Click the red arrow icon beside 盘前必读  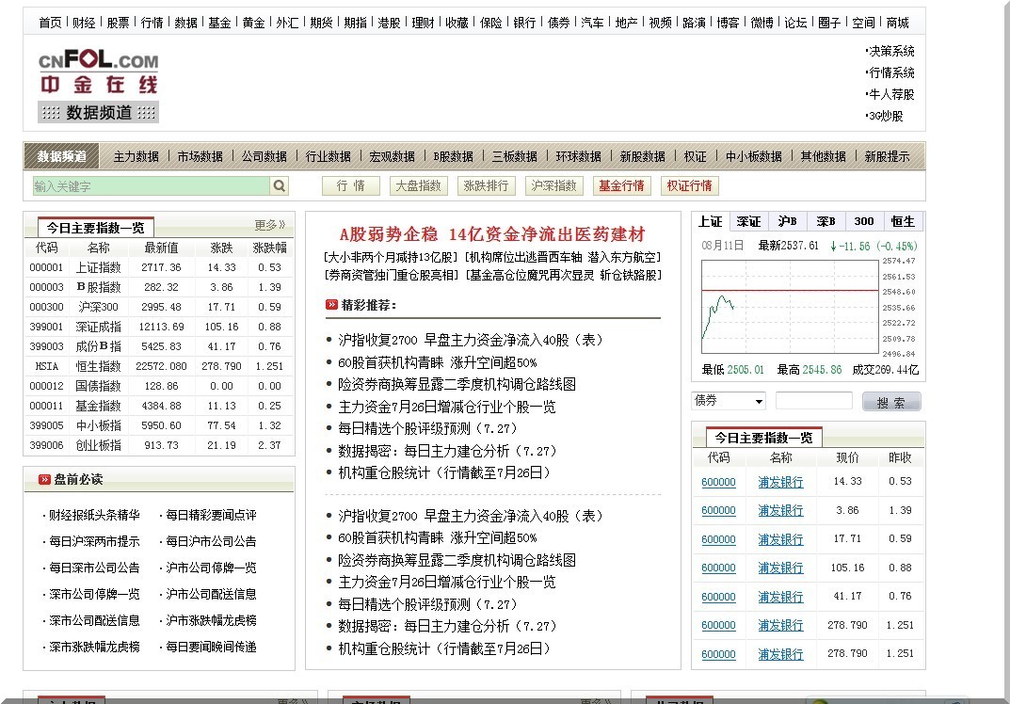(44, 480)
